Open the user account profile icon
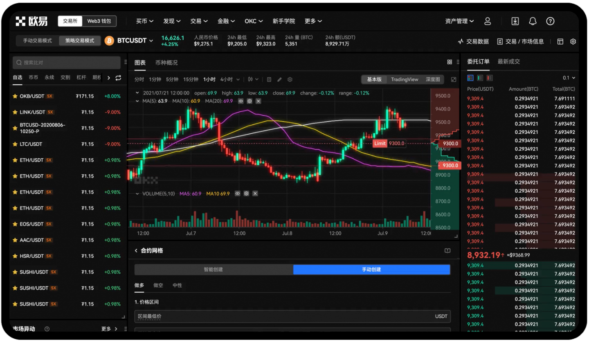 pyautogui.click(x=488, y=21)
